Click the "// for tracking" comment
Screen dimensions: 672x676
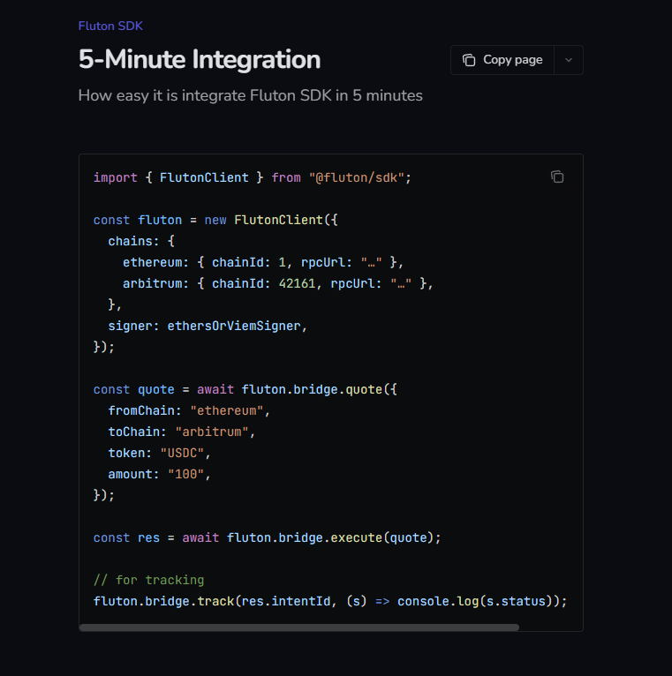[149, 580]
